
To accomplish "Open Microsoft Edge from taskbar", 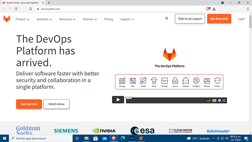I will (123, 138).
